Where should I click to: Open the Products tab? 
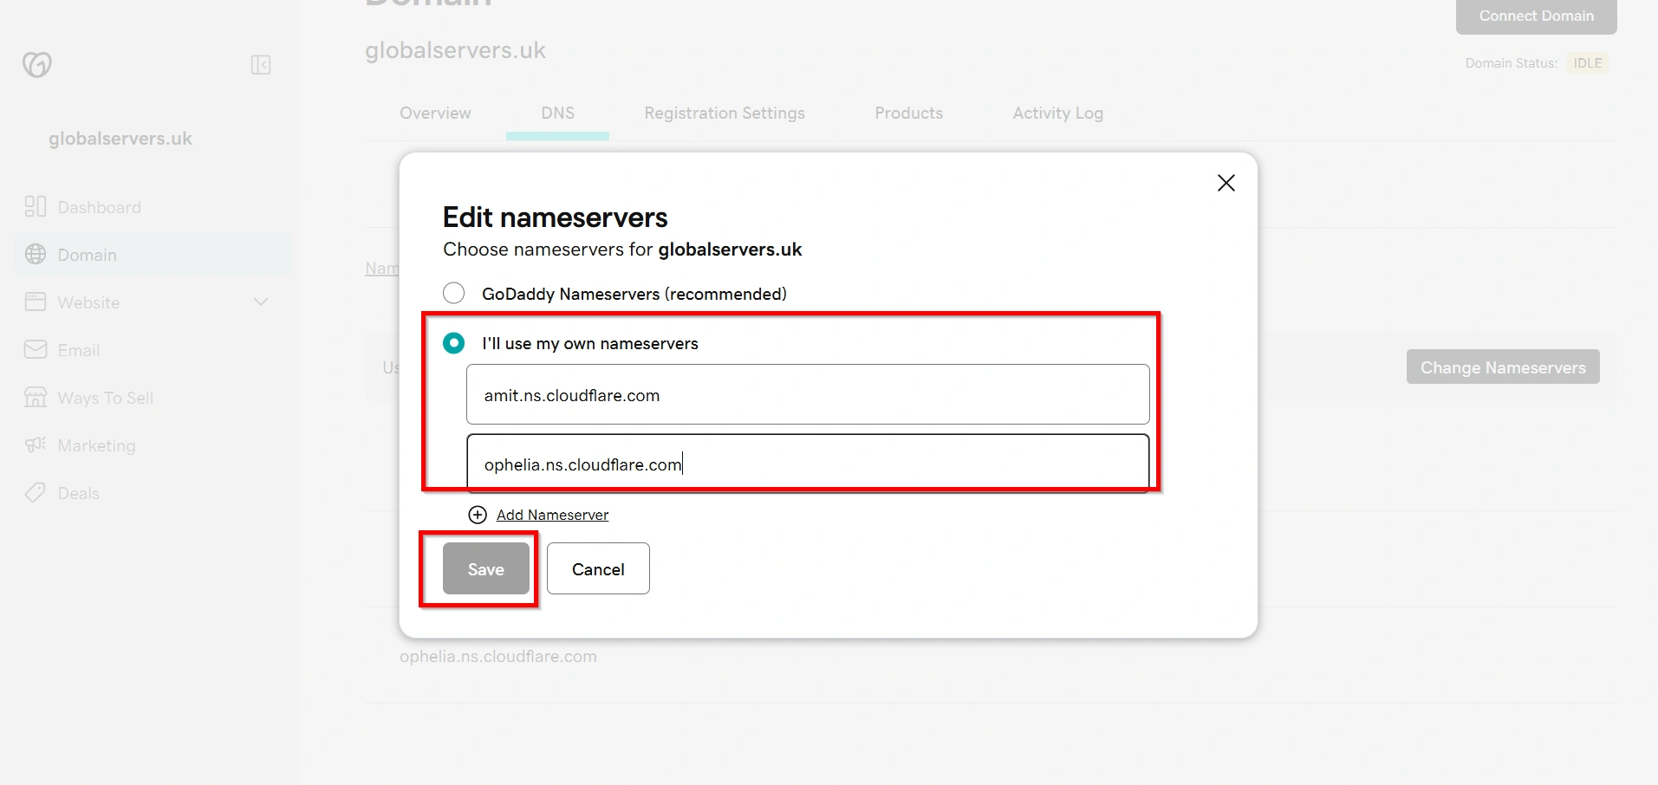coord(908,114)
